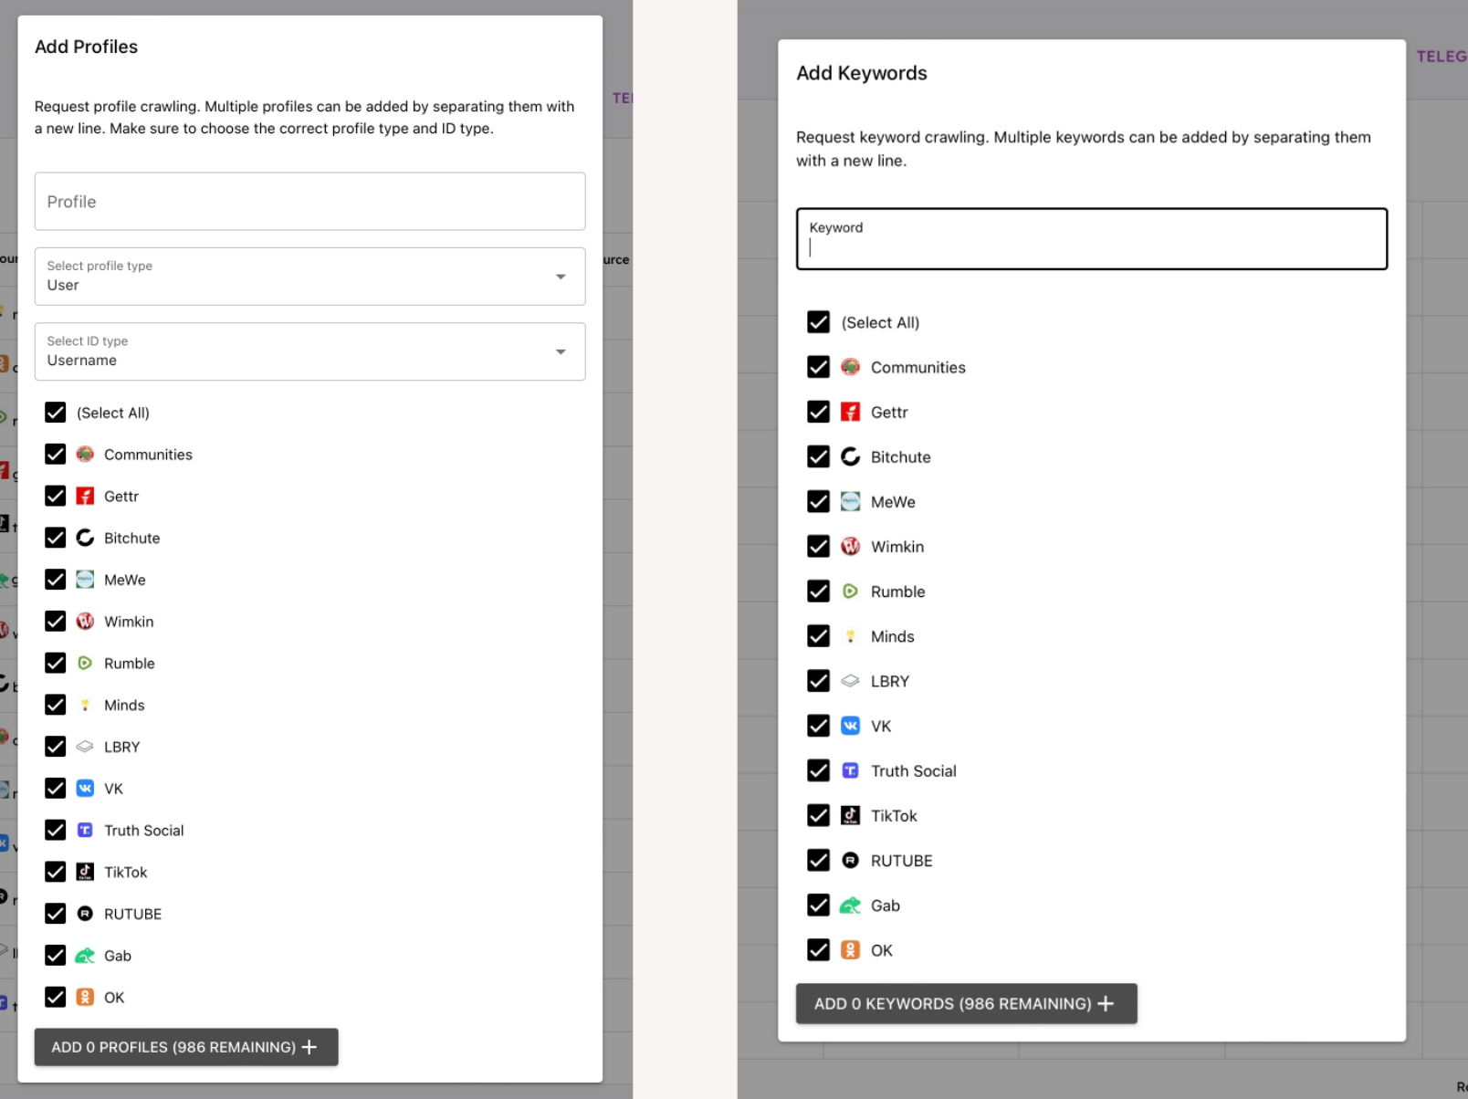The width and height of the screenshot is (1468, 1099).
Task: Toggle RUTUBE checkbox in Add Keywords dialog
Action: click(x=819, y=861)
